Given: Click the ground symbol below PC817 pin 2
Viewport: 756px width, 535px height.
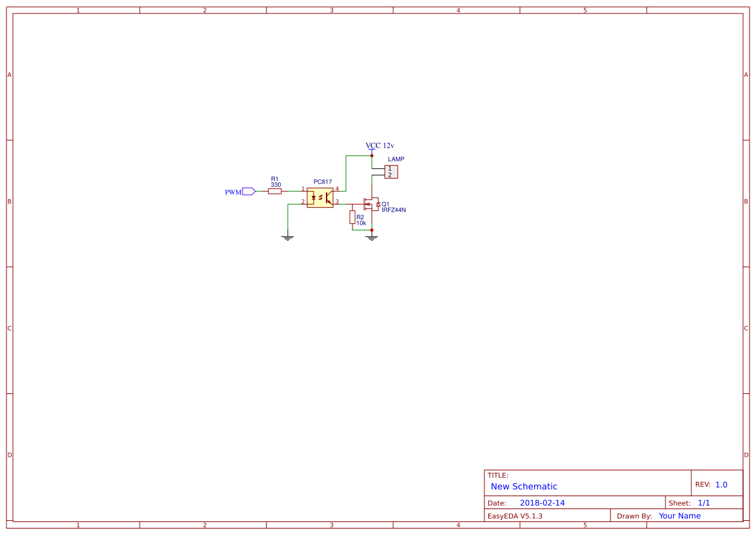Looking at the screenshot, I should coord(288,237).
